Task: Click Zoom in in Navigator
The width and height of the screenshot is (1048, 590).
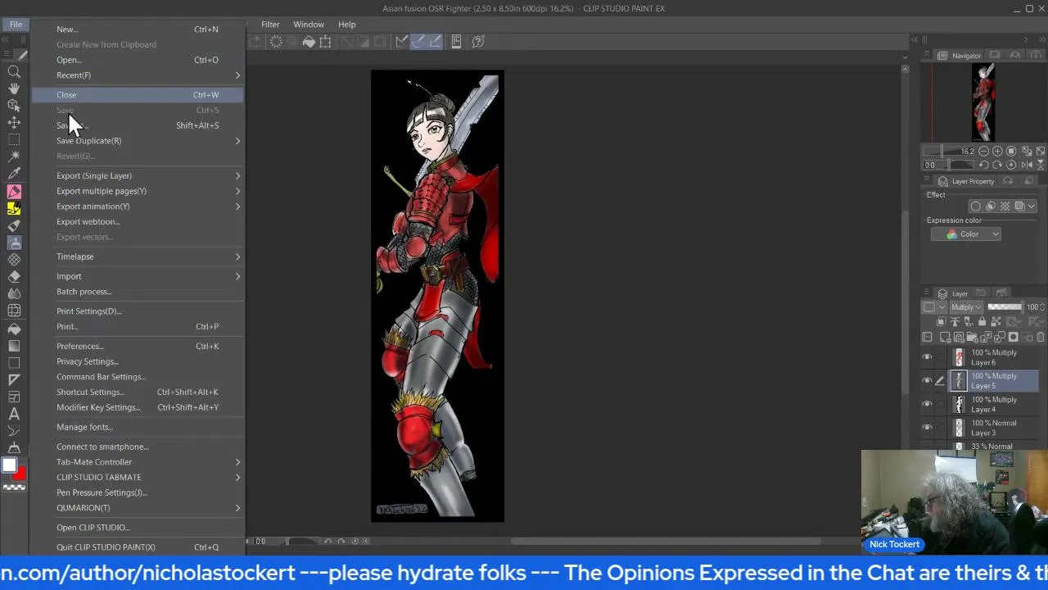Action: click(997, 152)
